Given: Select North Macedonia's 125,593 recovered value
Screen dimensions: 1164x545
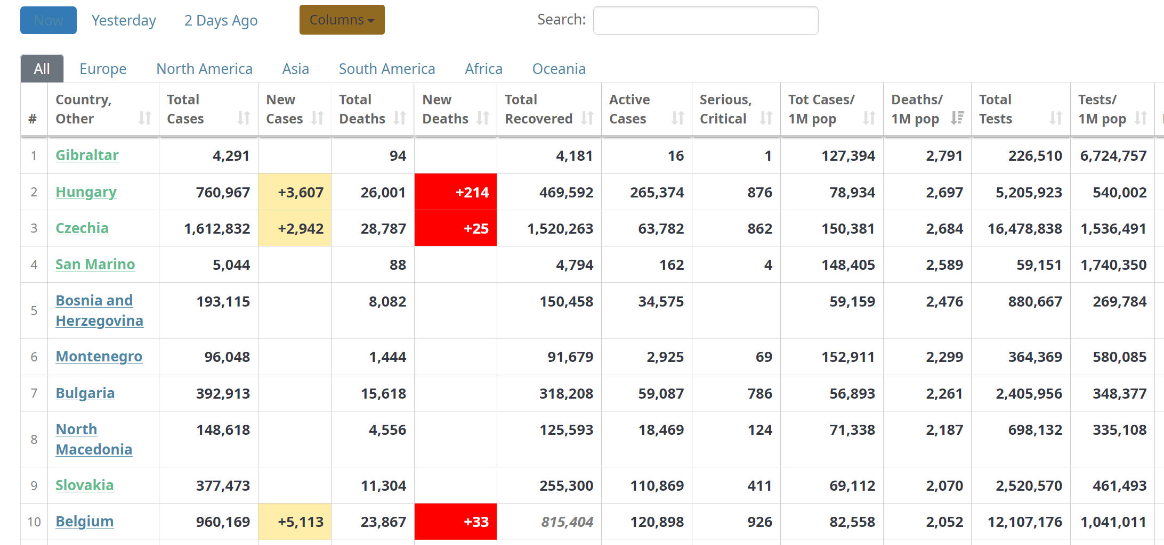Looking at the screenshot, I should 567,430.
